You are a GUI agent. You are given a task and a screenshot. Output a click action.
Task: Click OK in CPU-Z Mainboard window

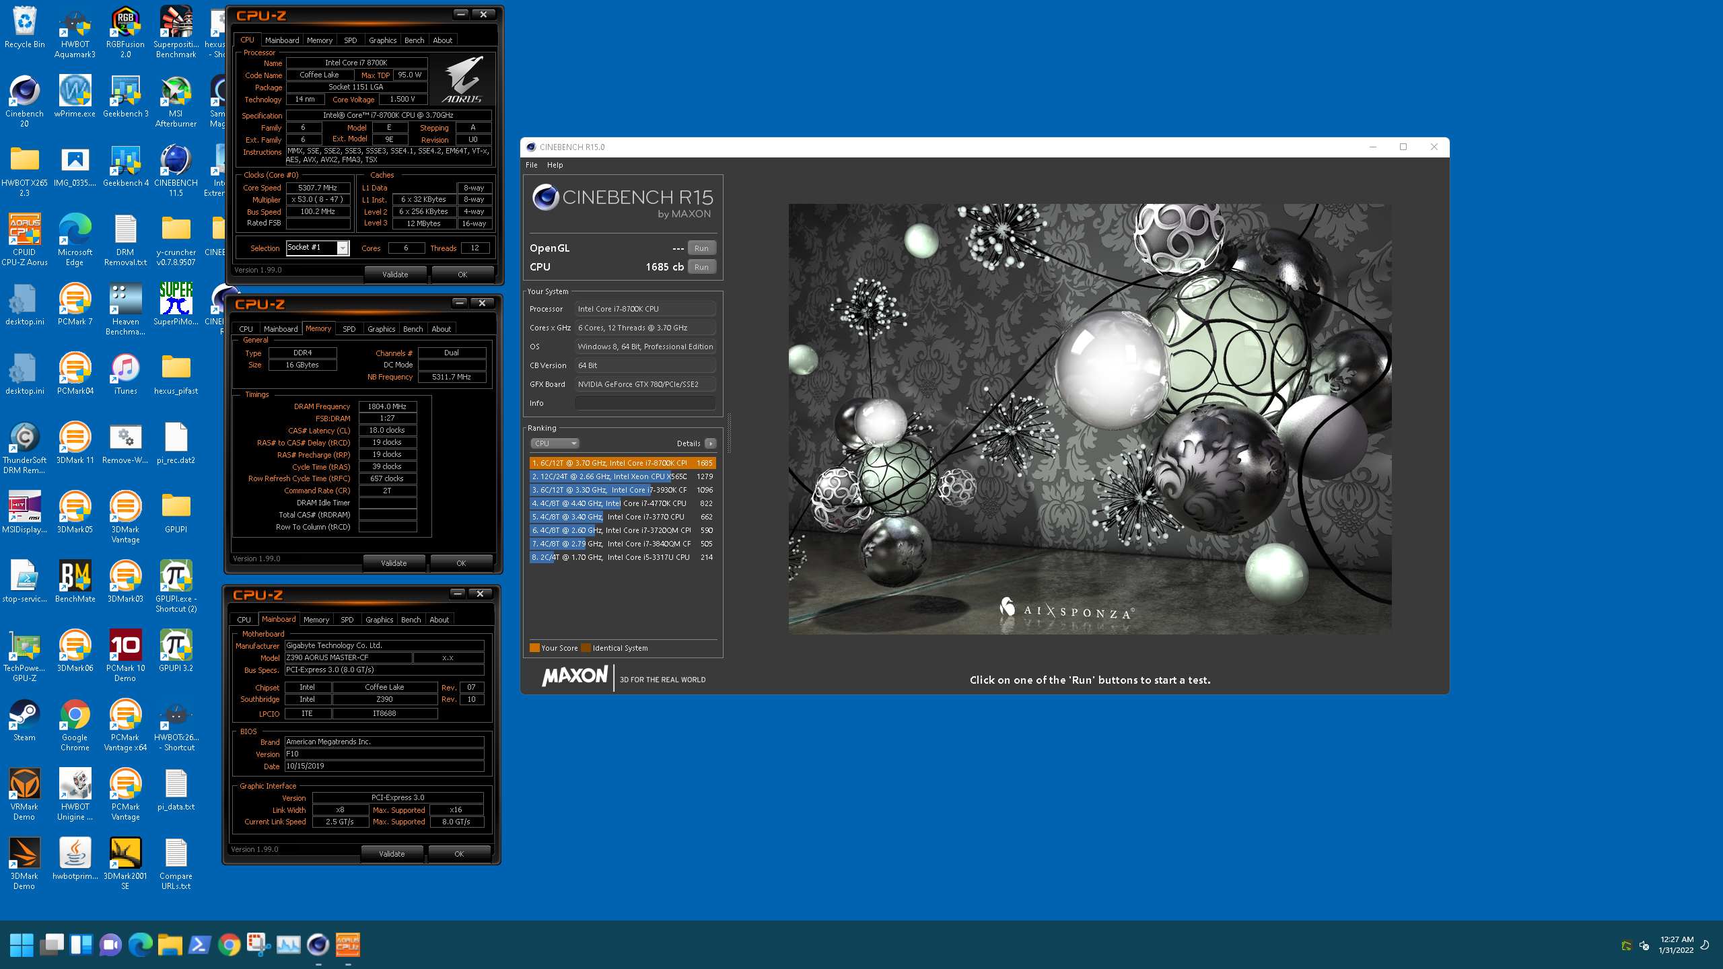pos(459,854)
